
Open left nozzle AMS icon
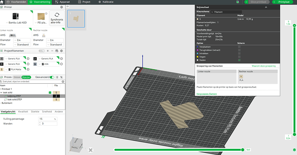pos(12,35)
